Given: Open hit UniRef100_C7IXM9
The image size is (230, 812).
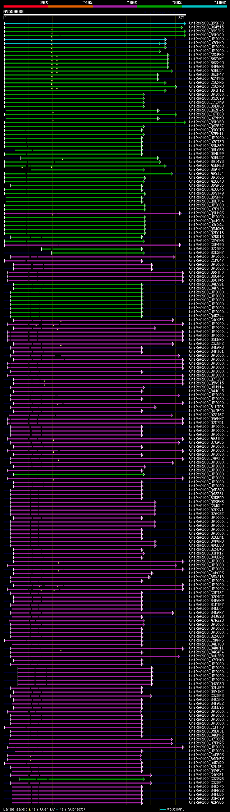Looking at the screenshot, I should [x=206, y=102].
